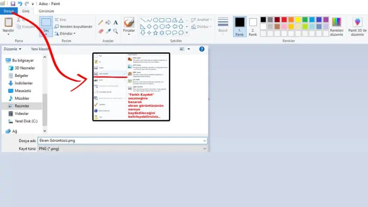The image size is (368, 207).
Task: Click the blue help question mark
Action: [202, 49]
